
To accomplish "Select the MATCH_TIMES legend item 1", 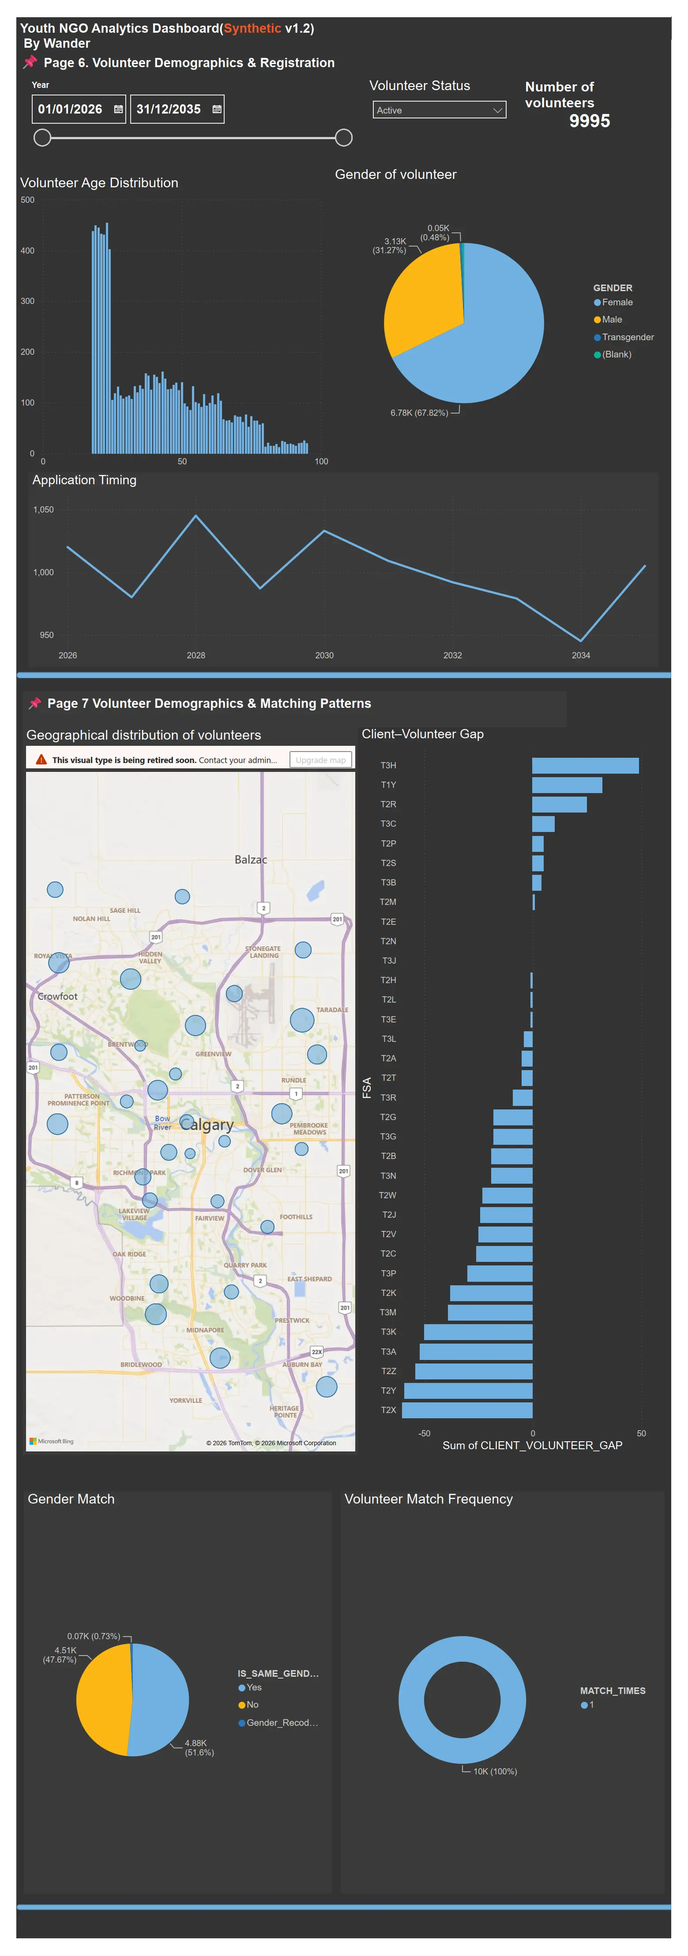I will tap(587, 1705).
